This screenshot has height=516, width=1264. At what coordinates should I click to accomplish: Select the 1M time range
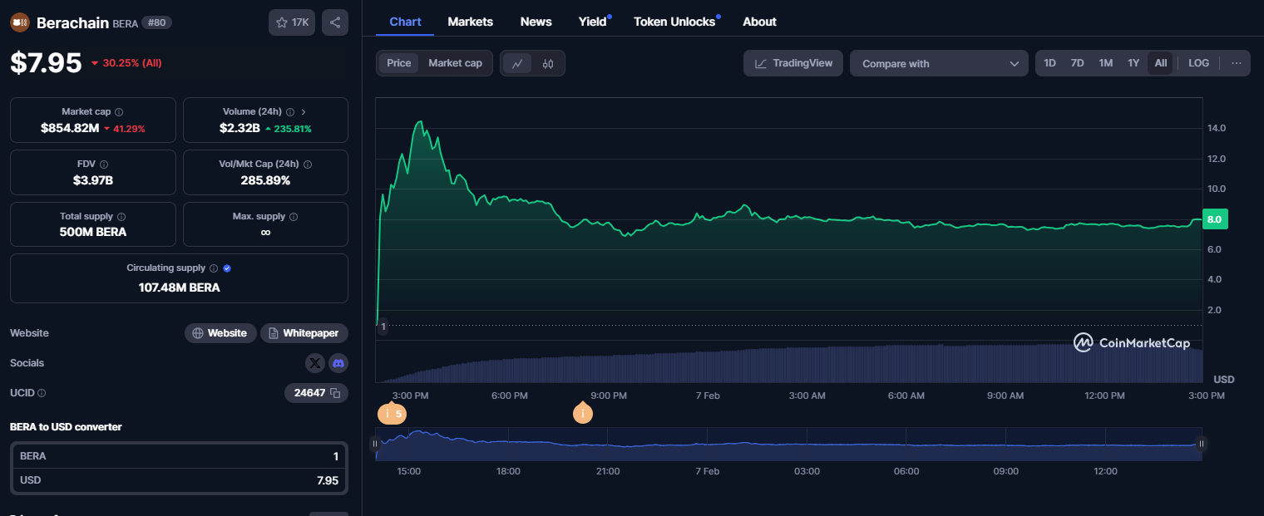1105,63
